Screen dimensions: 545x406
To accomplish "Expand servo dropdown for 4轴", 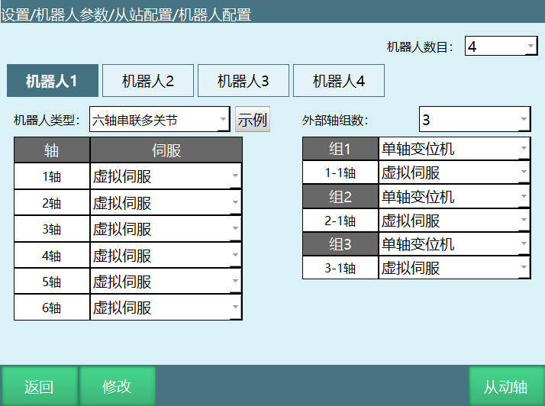I will click(166, 256).
